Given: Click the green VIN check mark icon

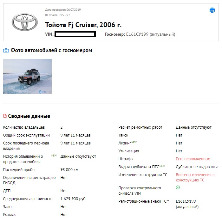Looking at the screenshot, I should coord(178,187).
